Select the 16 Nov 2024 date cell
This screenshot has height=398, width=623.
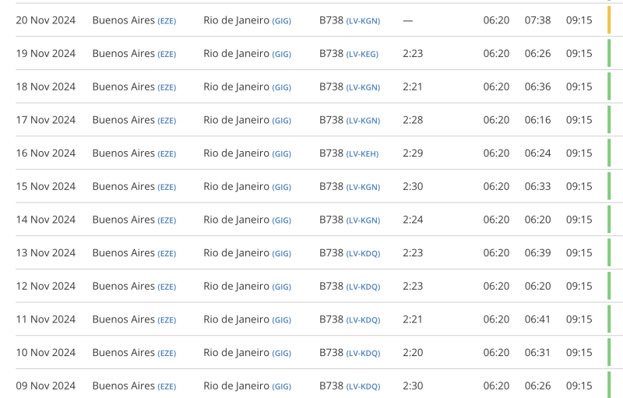pyautogui.click(x=46, y=153)
